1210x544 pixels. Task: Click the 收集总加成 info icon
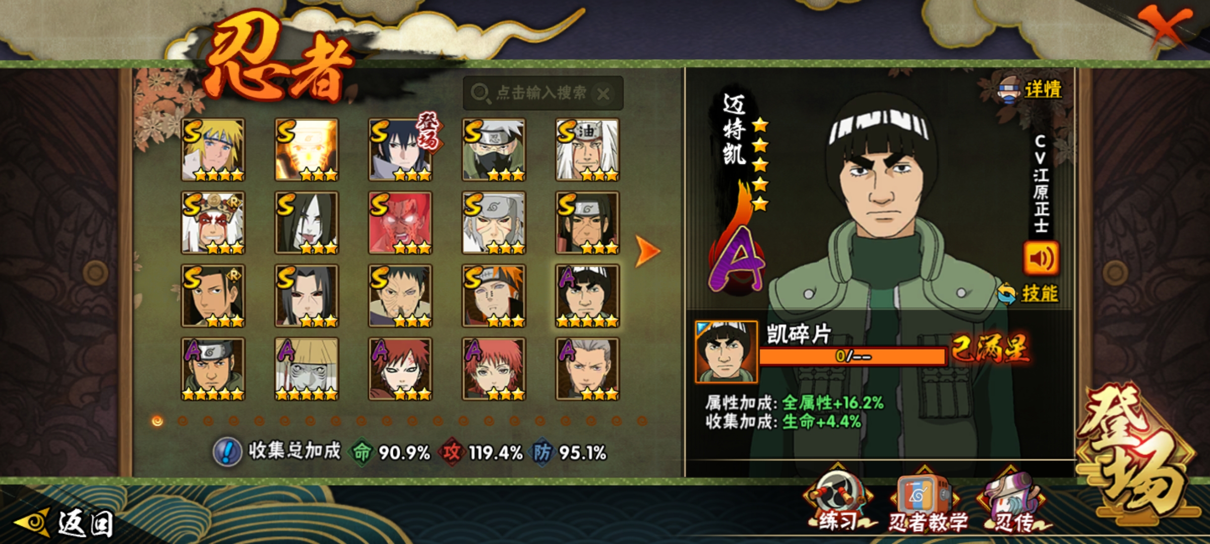click(x=227, y=451)
